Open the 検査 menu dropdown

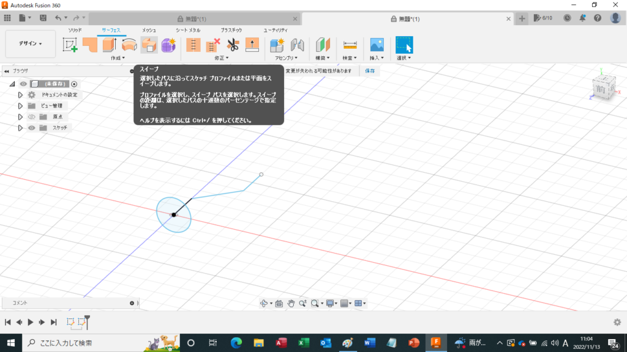click(350, 58)
